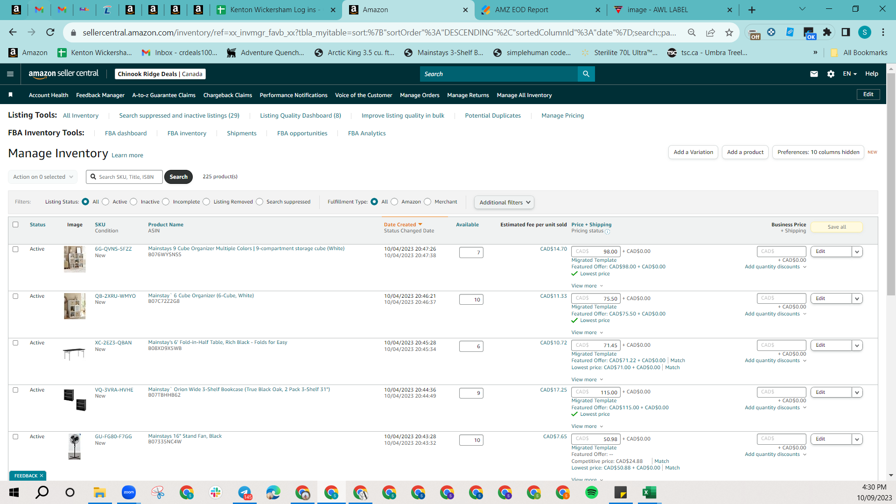Screen dimensions: 896x504
Task: Open the Edit dropdown arrow for 6 Cube Organizer
Action: point(857,299)
